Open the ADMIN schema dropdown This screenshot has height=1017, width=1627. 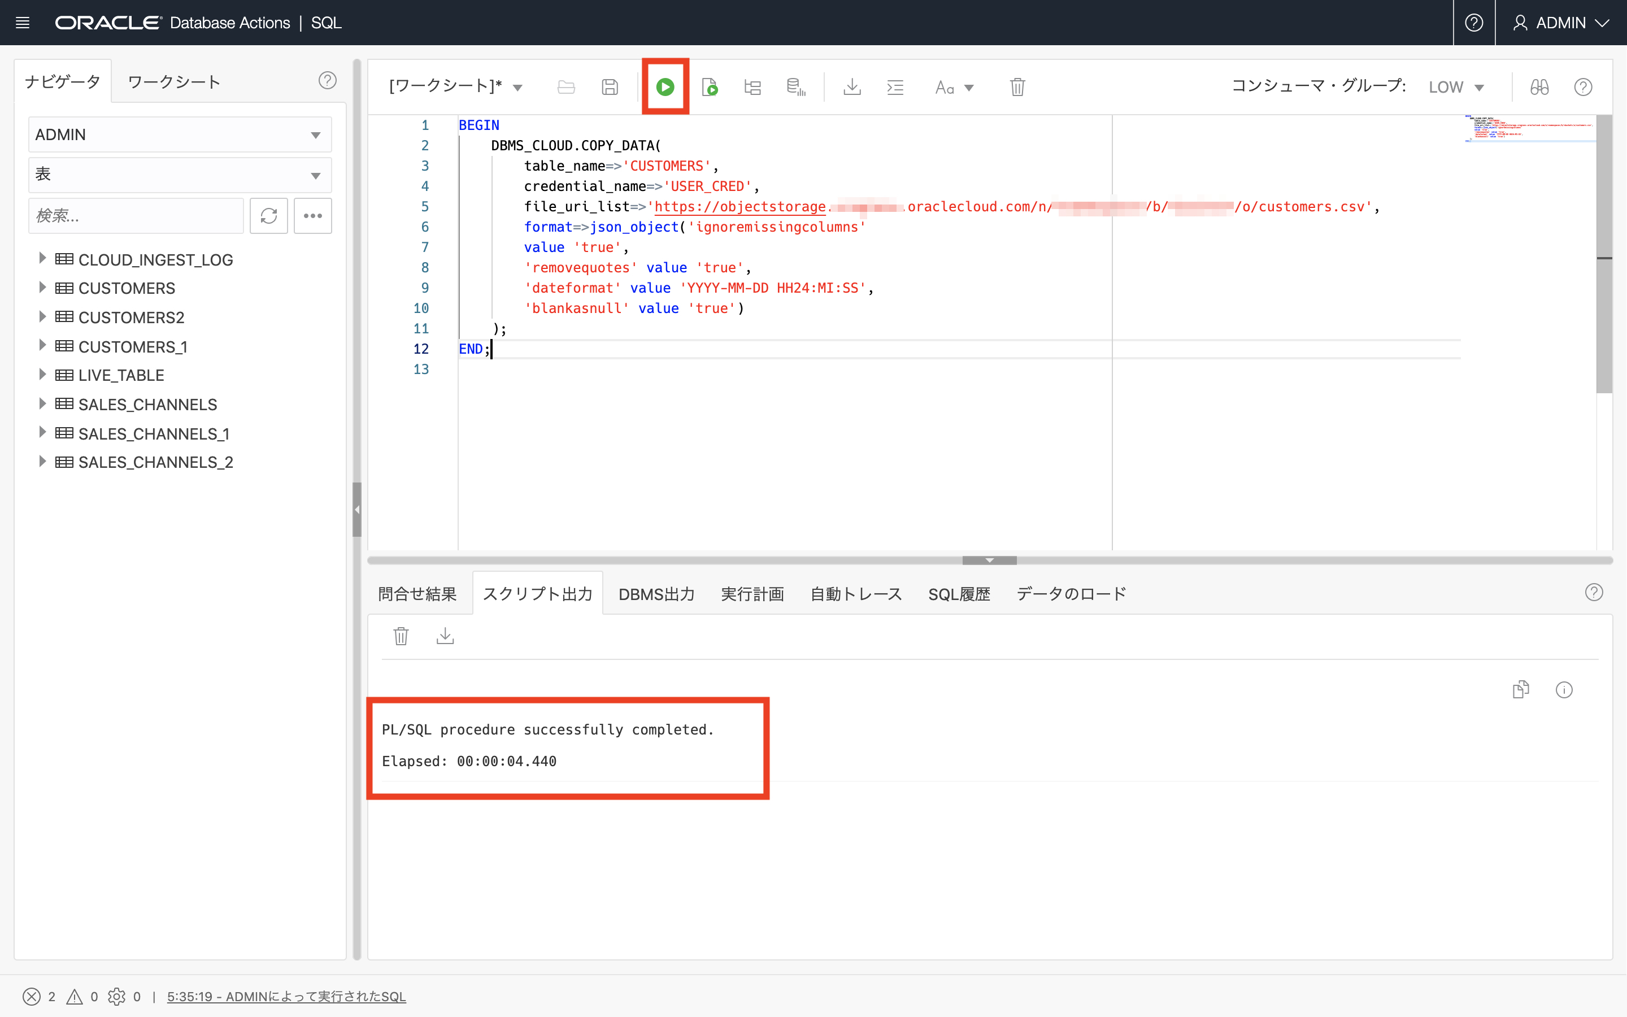coord(180,134)
